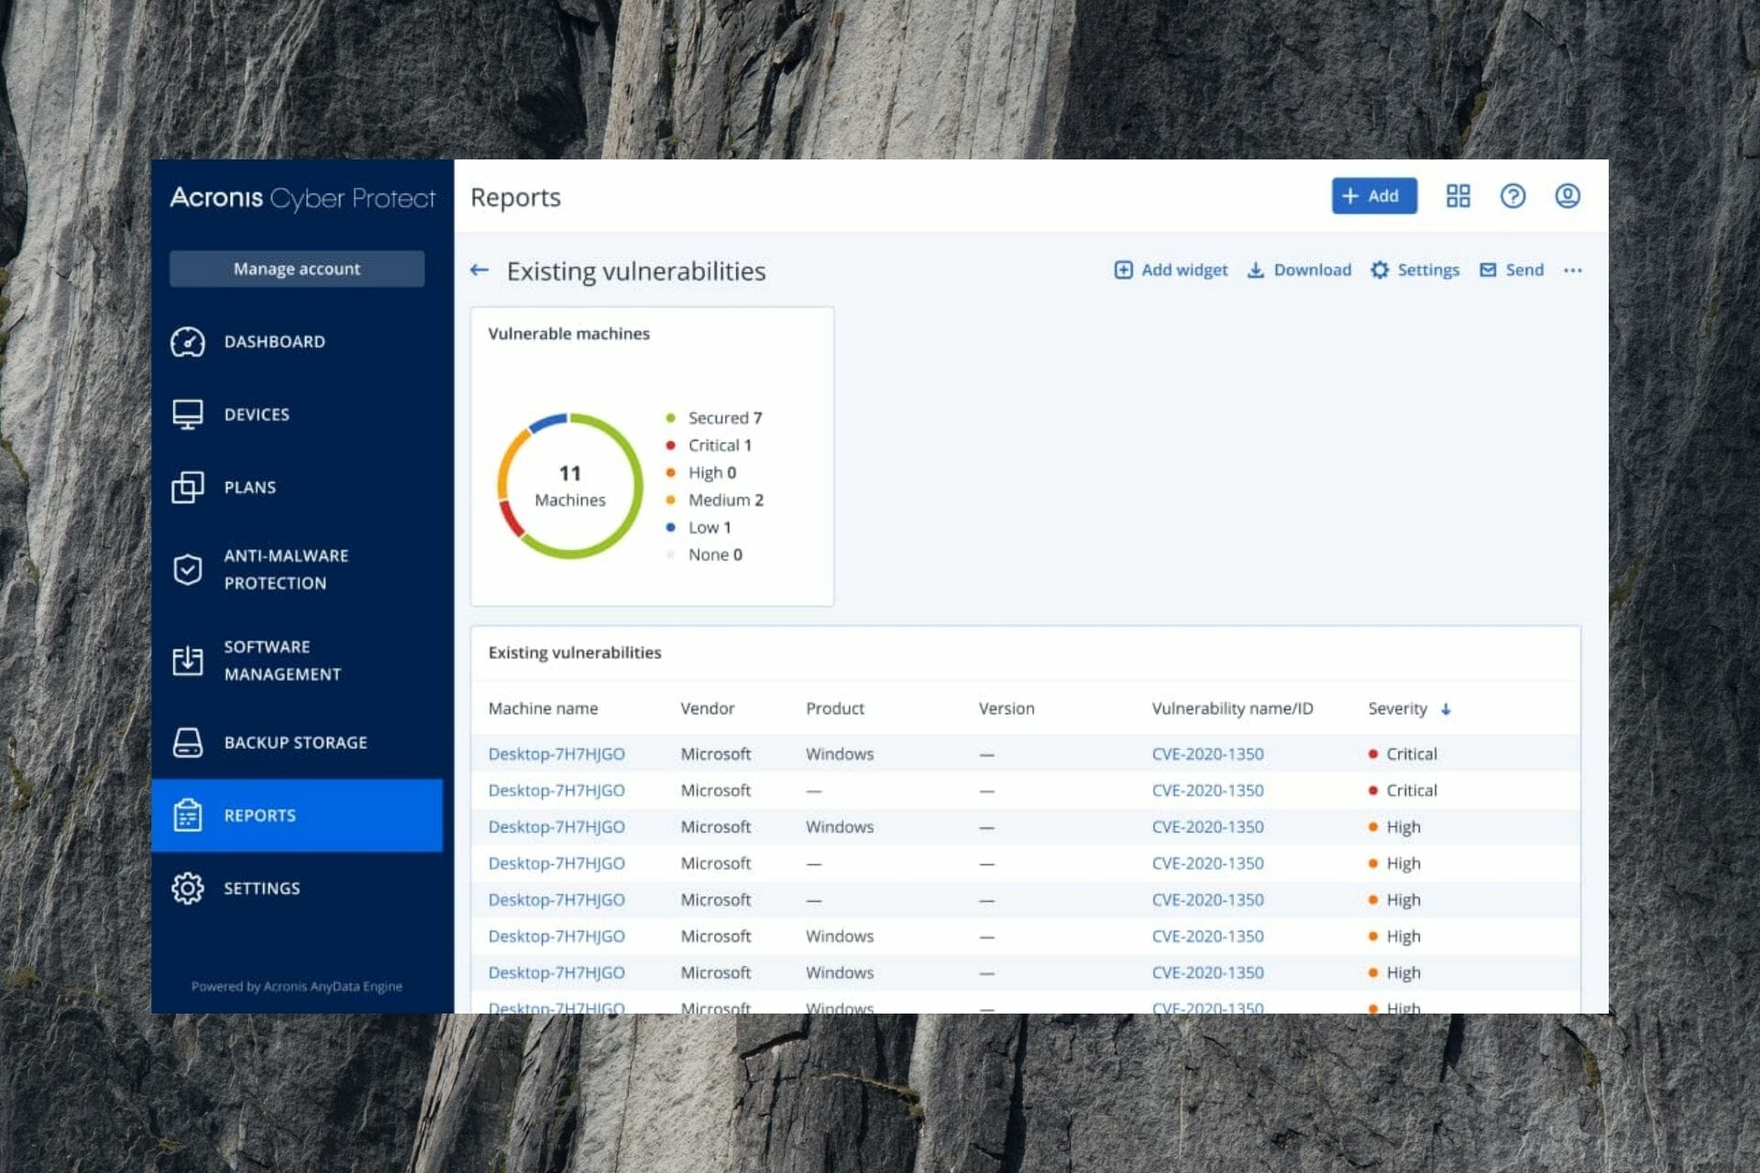Image resolution: width=1760 pixels, height=1173 pixels.
Task: Sort by Vulnerability name/ID column header
Action: coord(1232,708)
